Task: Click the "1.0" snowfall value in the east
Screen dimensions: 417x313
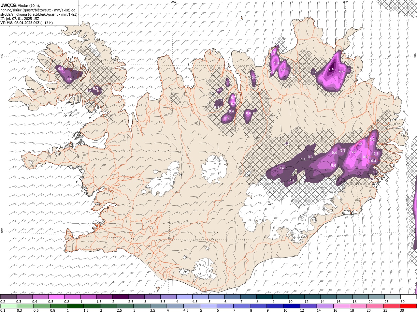Action: [354, 152]
